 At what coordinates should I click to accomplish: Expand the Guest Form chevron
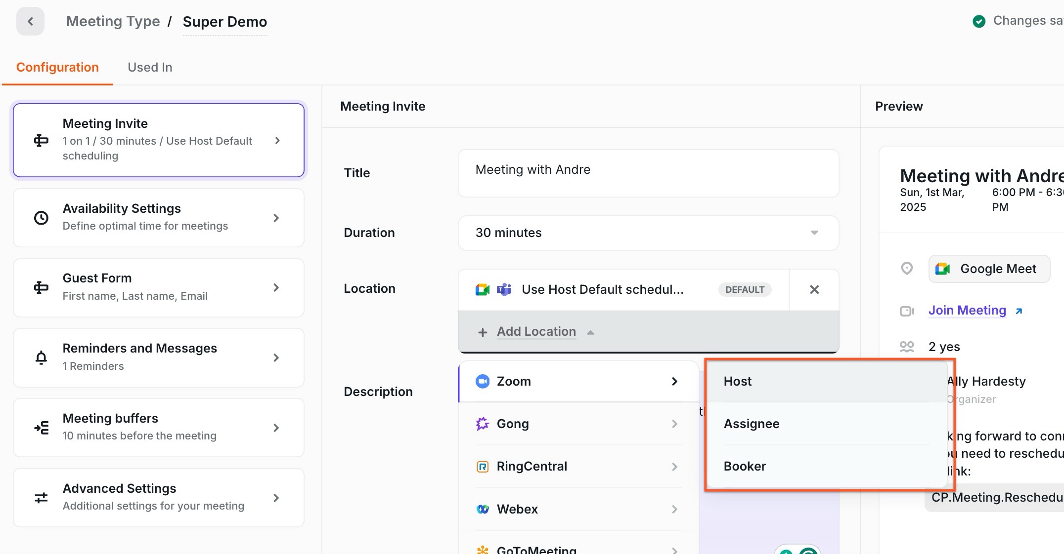pyautogui.click(x=276, y=287)
